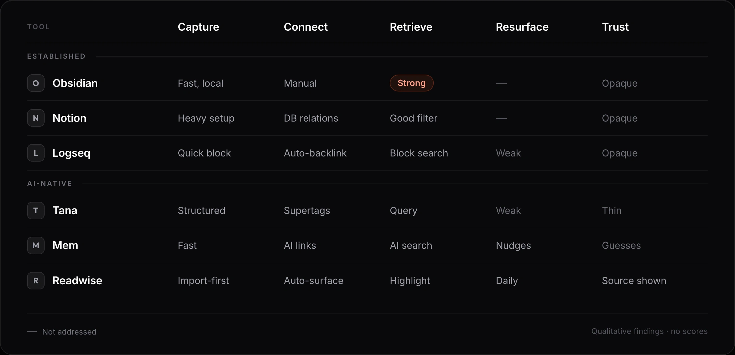This screenshot has height=355, width=735.
Task: Click 'Block search' in Logseq row
Action: coord(419,153)
